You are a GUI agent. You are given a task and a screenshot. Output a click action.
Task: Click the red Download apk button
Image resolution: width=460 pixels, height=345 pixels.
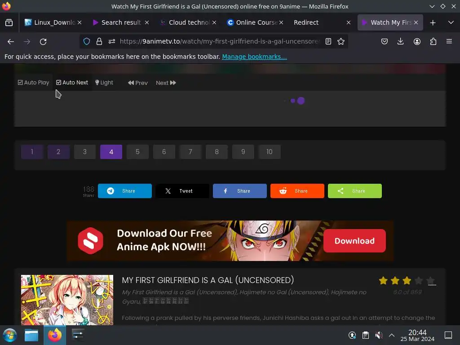tap(354, 241)
